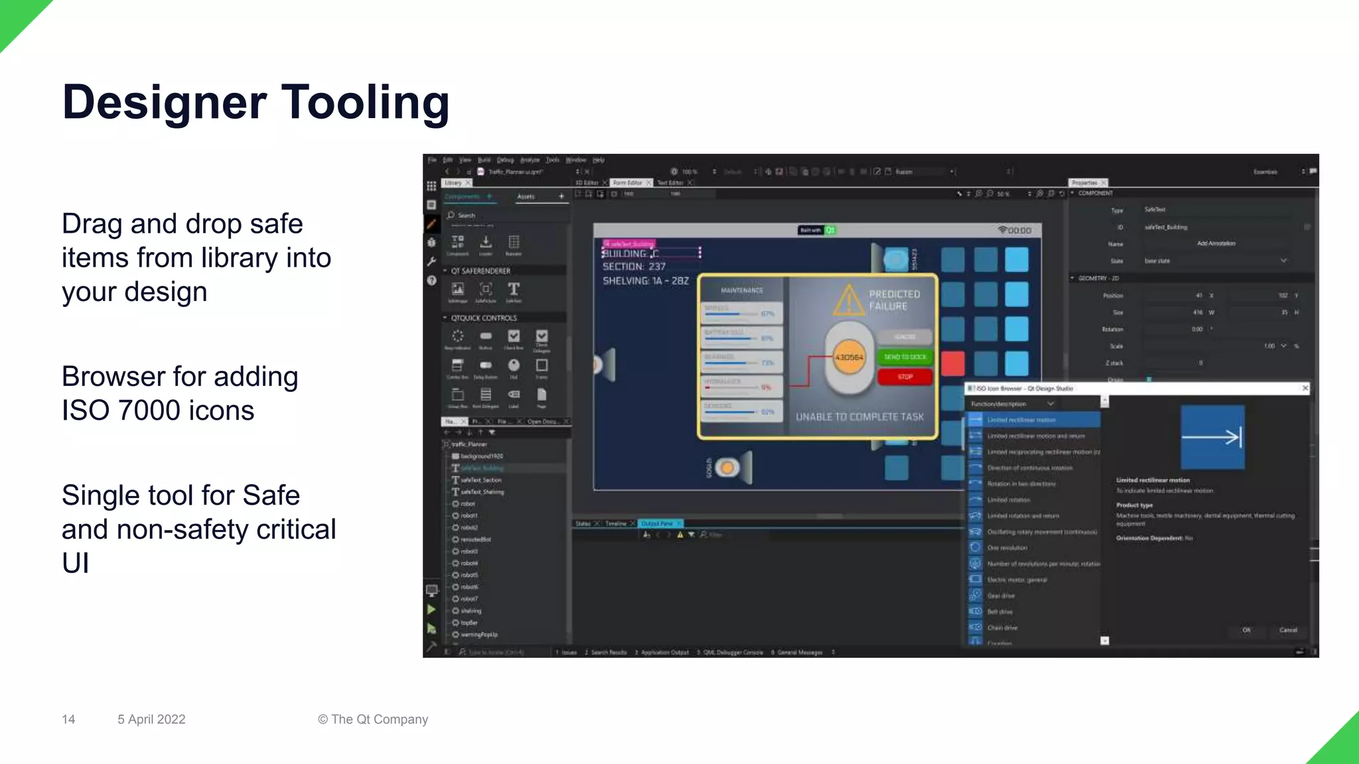This screenshot has height=764, width=1359.
Task: Collapse the QTQUICK CONTROLS section
Action: [445, 318]
